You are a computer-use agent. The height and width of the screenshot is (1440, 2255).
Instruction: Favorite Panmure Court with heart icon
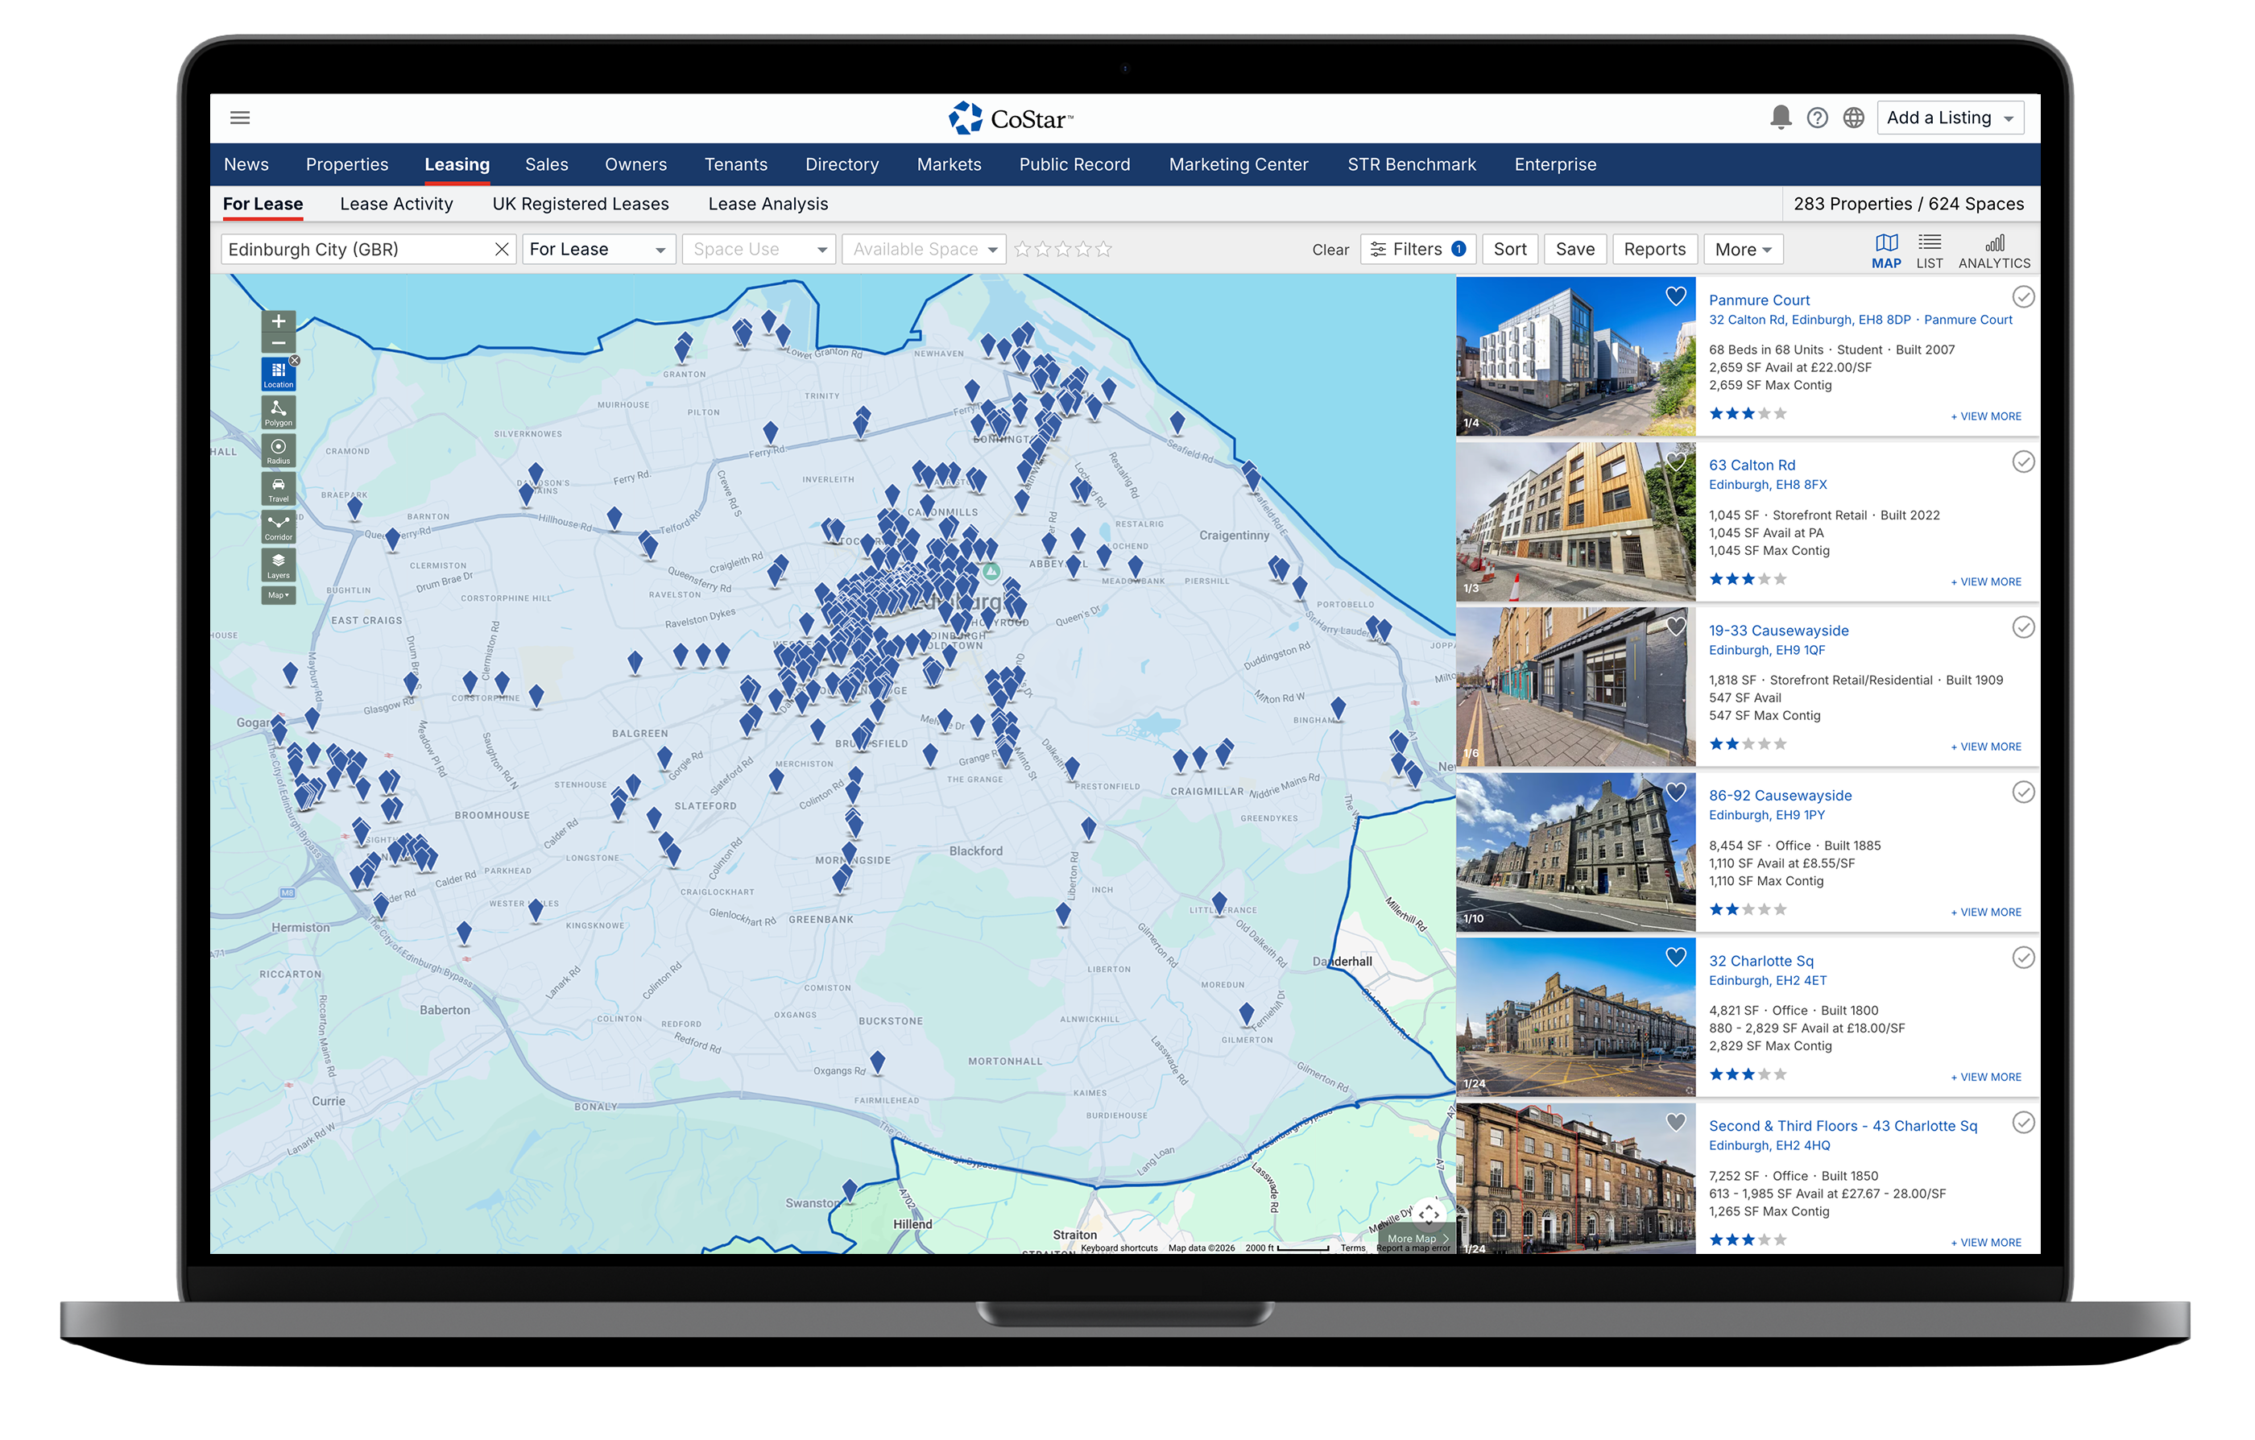tap(1674, 297)
